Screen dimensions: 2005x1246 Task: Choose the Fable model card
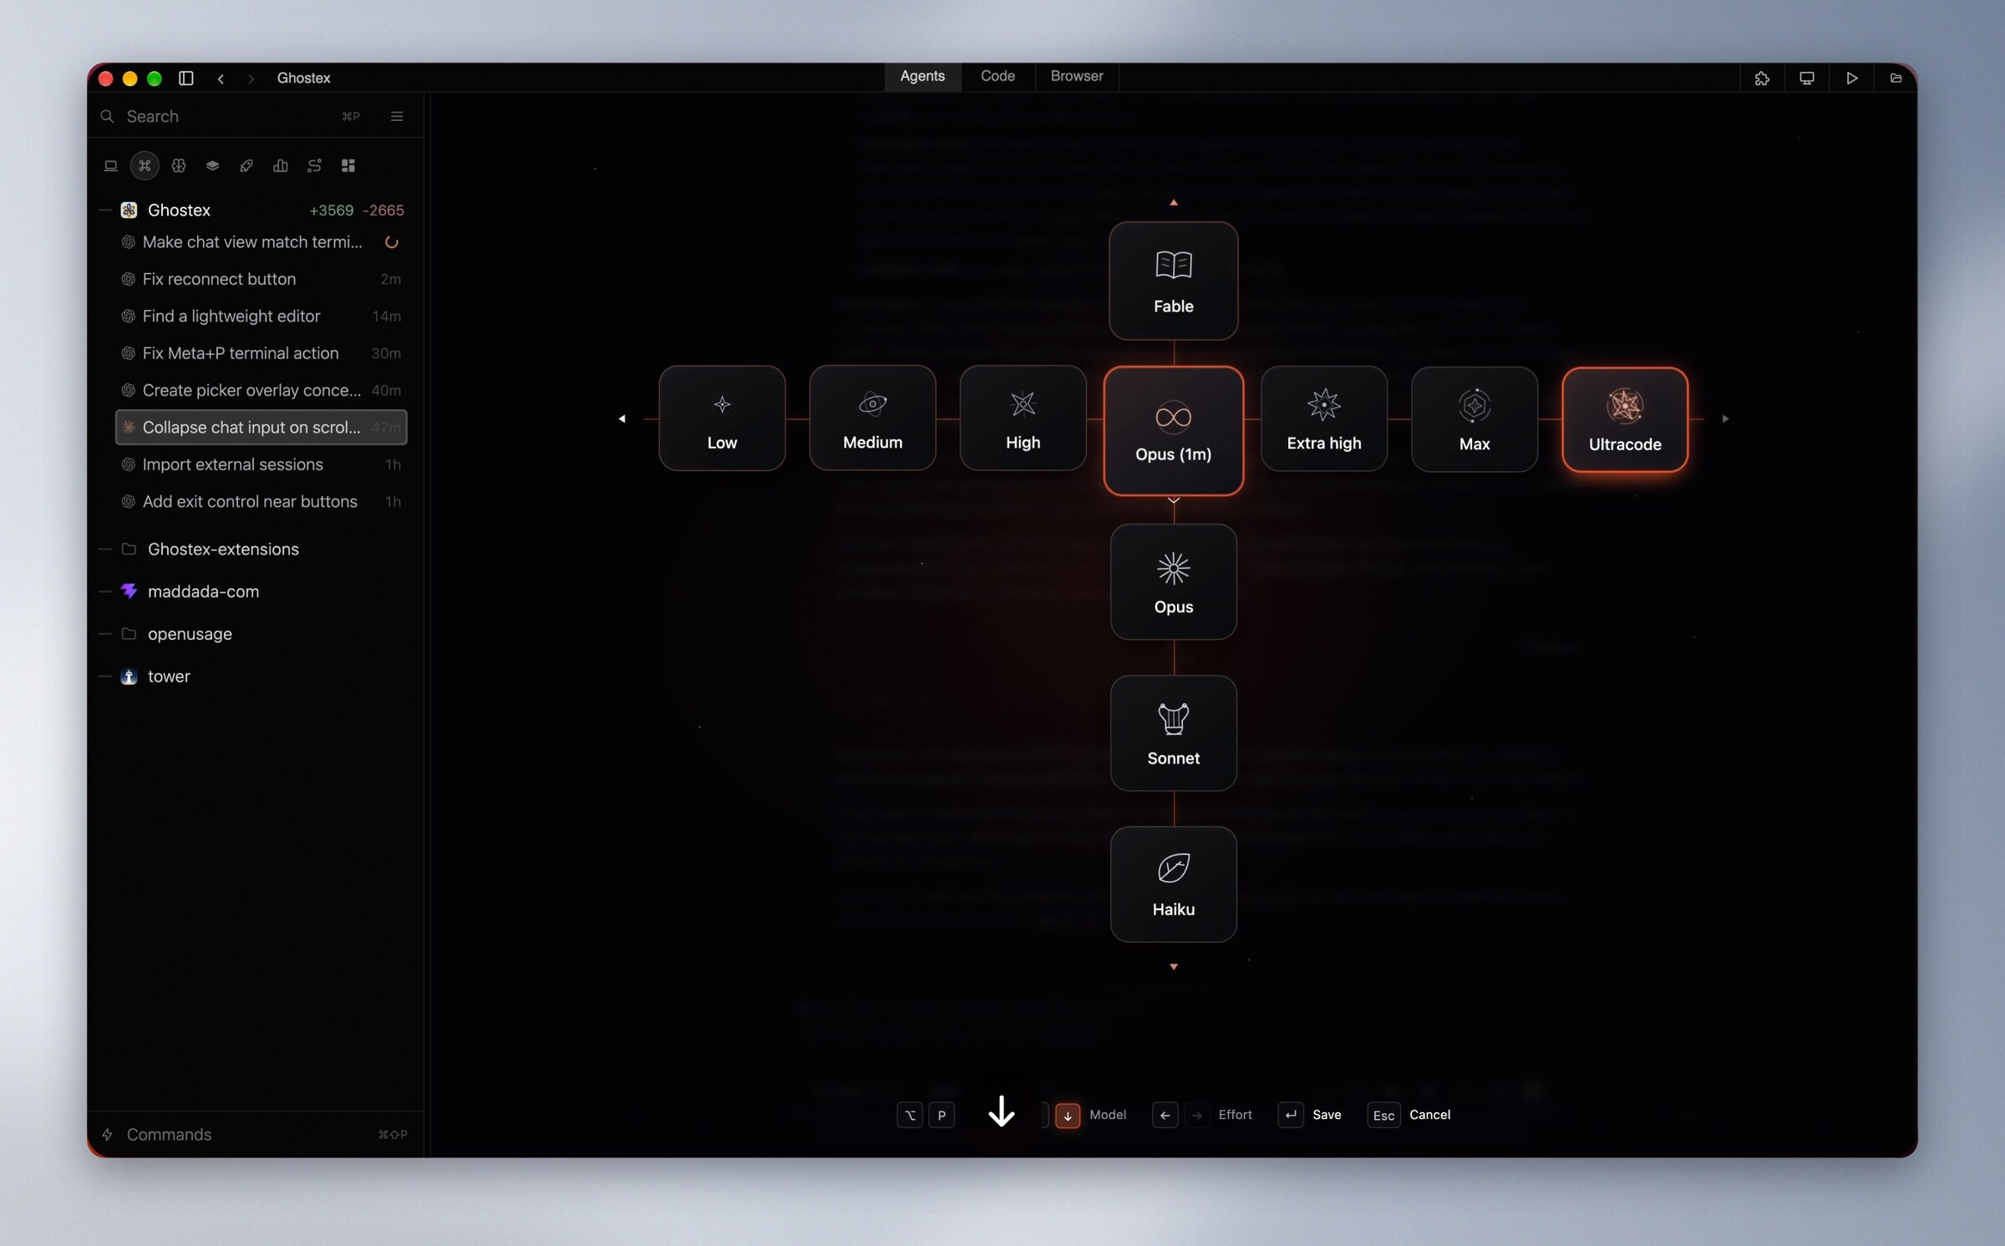click(1174, 281)
